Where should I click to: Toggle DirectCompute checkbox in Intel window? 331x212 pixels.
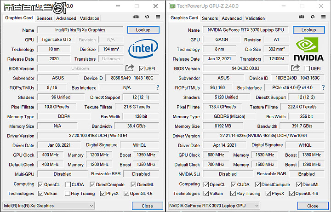92,184
